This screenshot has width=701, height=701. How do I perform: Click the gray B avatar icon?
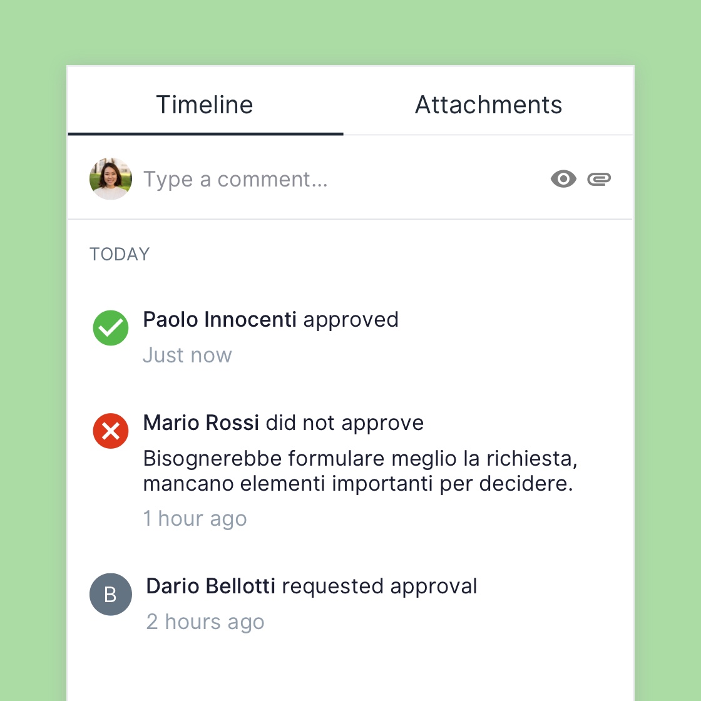click(111, 595)
